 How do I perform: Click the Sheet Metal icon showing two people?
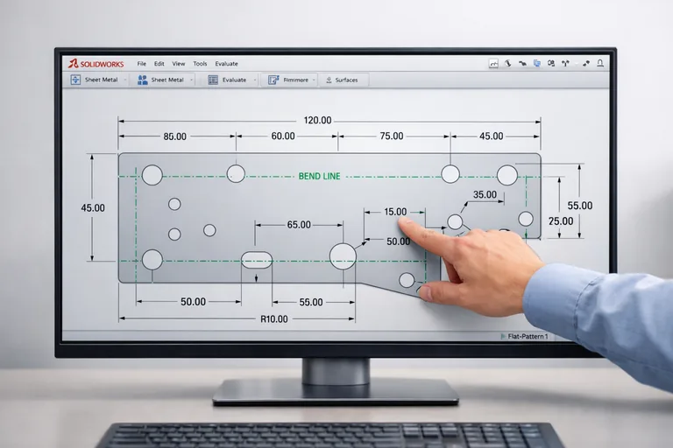click(142, 80)
